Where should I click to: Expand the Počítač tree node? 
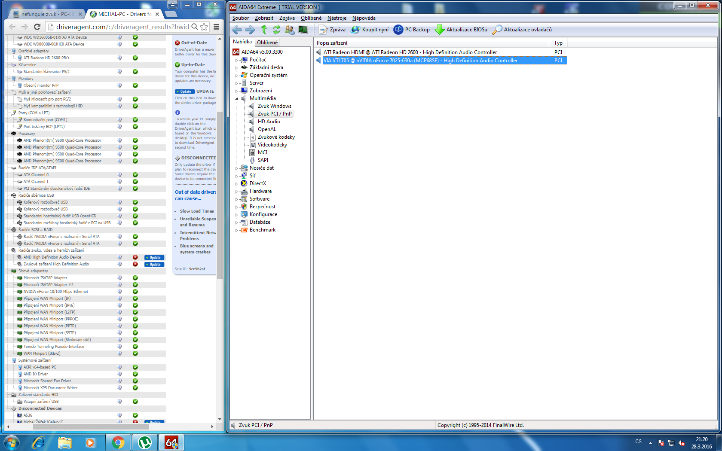tap(236, 60)
